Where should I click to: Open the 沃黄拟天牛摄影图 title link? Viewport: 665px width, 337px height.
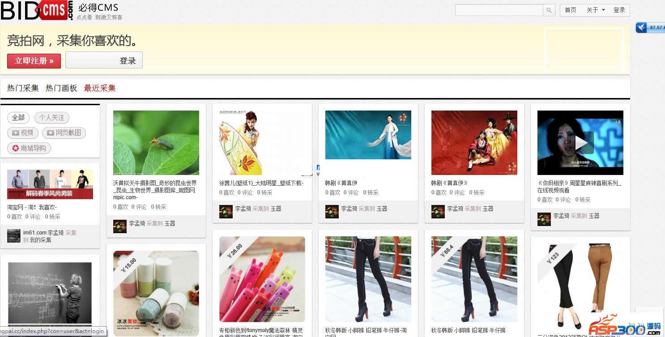point(155,190)
